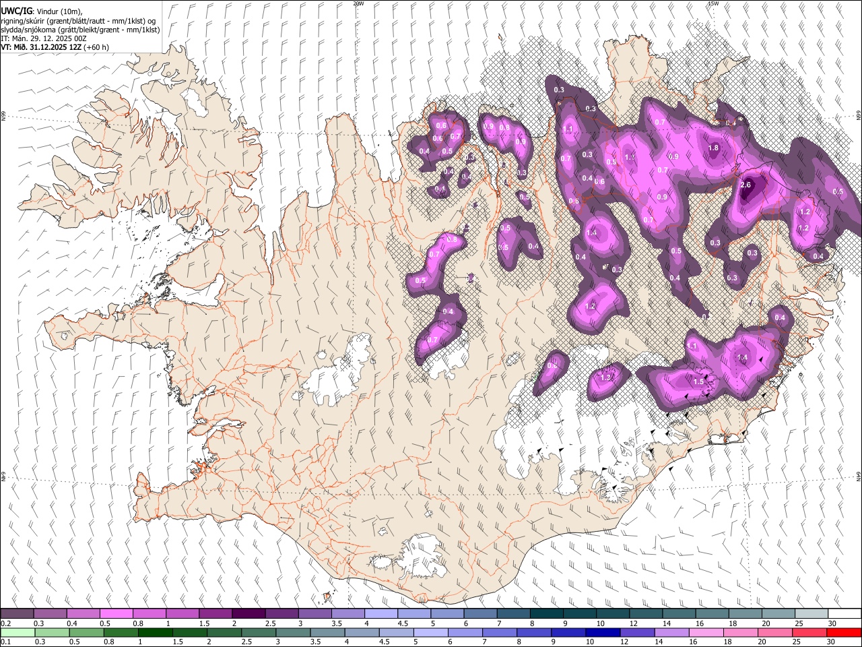Screen dimensions: 862x647
Task: Click the 30 label under the upper legend row
Action: [832, 623]
